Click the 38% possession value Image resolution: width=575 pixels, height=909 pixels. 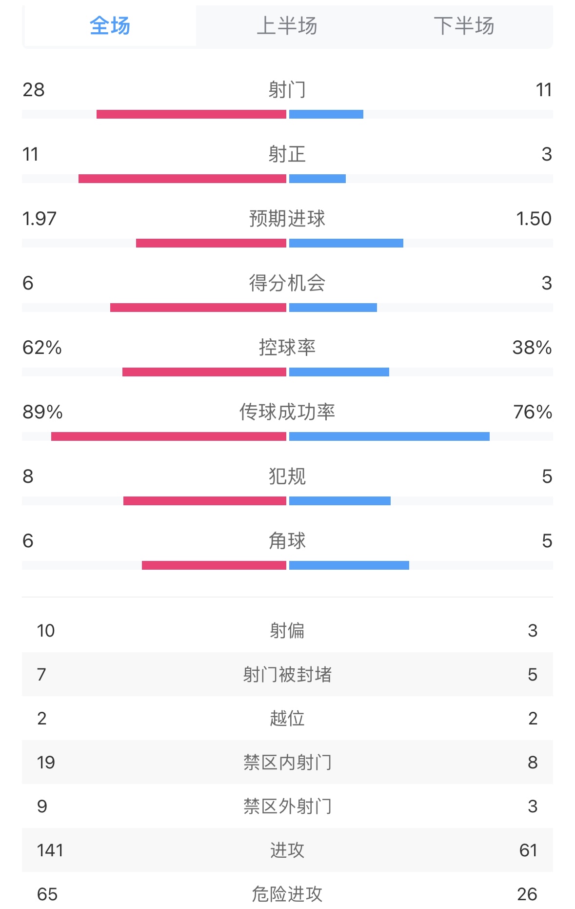pos(532,348)
